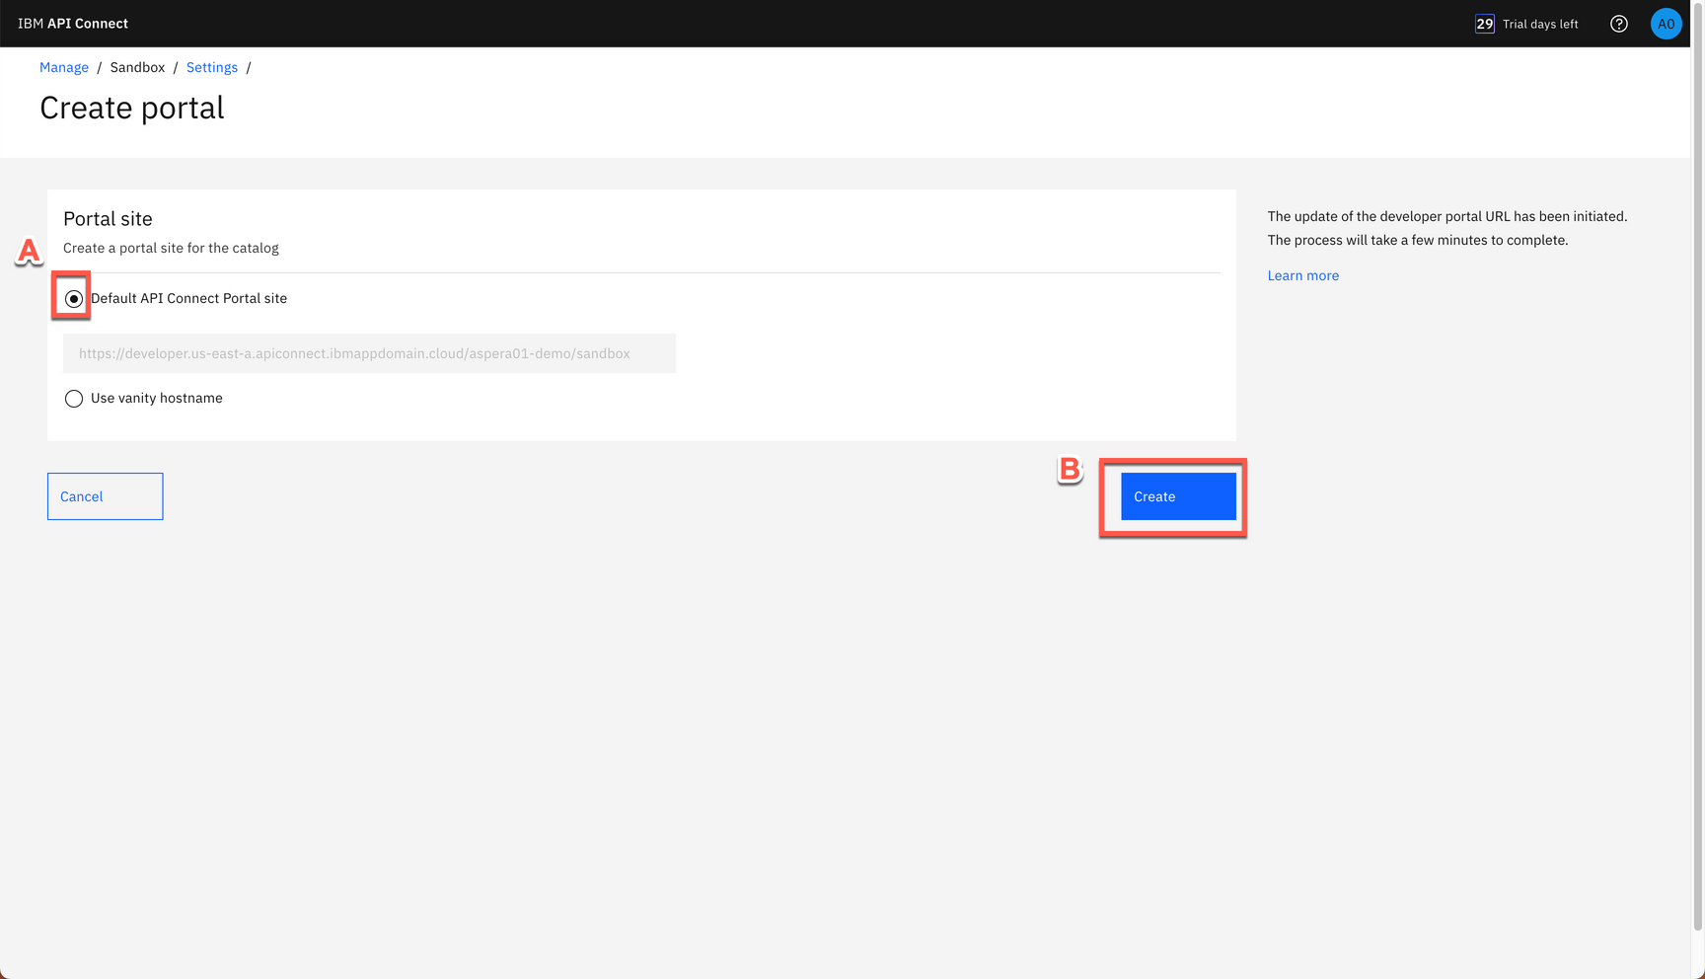Click the IBM API Connect logo
This screenshot has height=979, width=1705.
coord(73,24)
